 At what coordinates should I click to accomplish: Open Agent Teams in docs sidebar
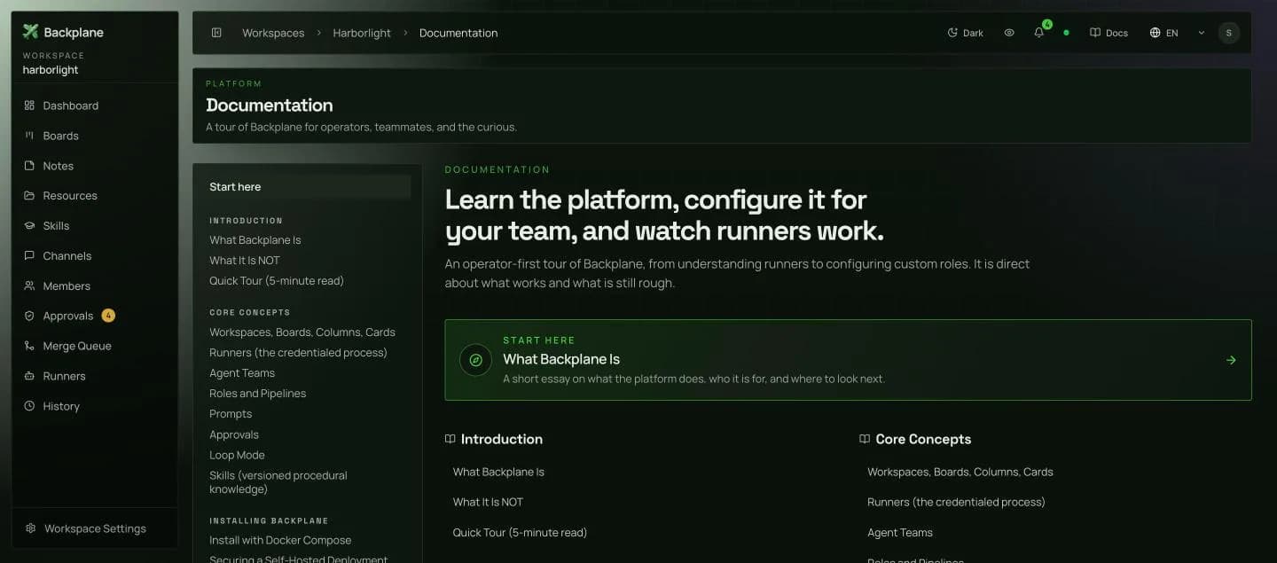click(x=242, y=373)
